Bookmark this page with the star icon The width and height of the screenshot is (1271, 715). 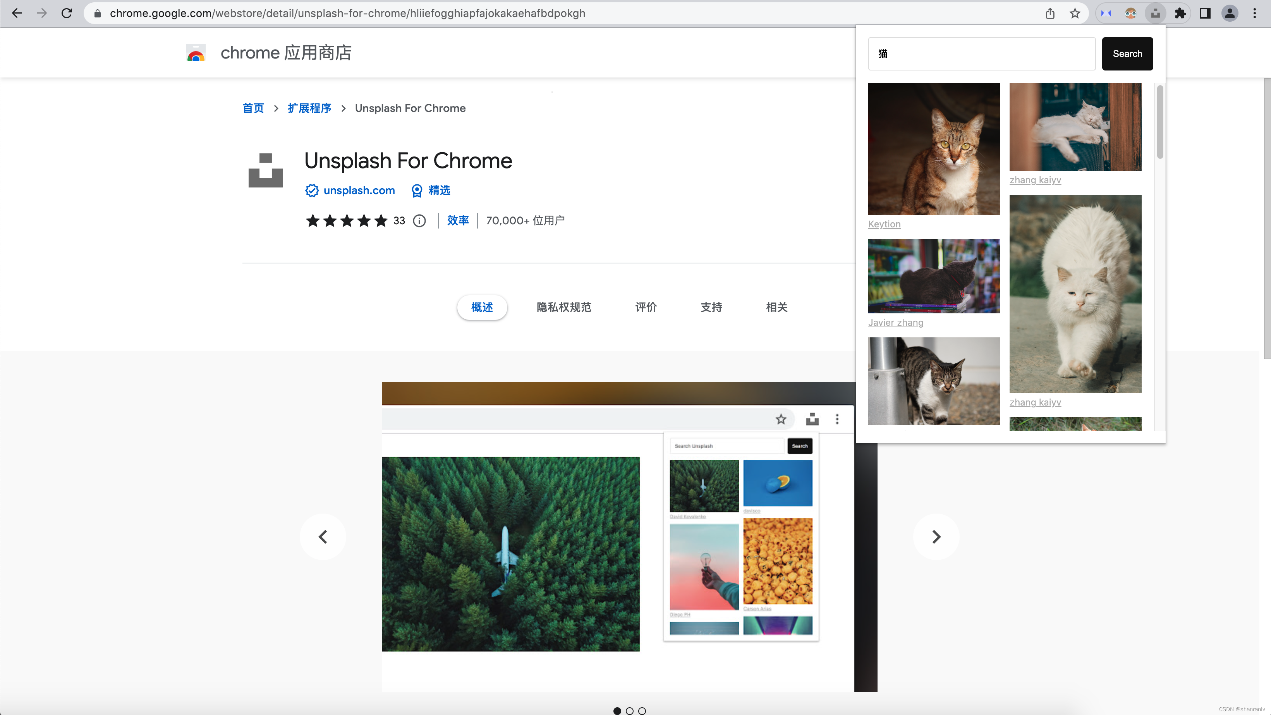click(1075, 13)
